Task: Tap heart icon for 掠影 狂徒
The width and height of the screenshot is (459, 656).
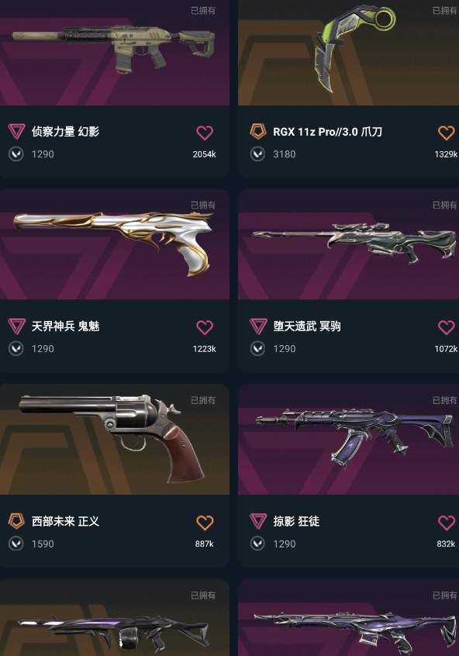Action: 446,523
